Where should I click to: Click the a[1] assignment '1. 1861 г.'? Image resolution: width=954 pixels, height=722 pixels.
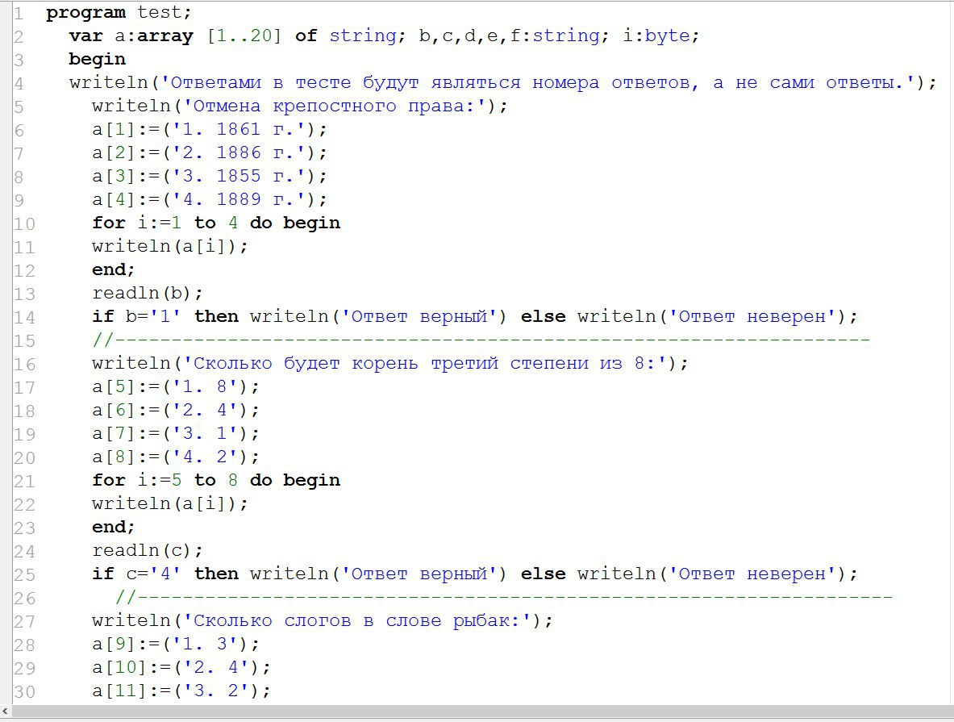pyautogui.click(x=210, y=130)
